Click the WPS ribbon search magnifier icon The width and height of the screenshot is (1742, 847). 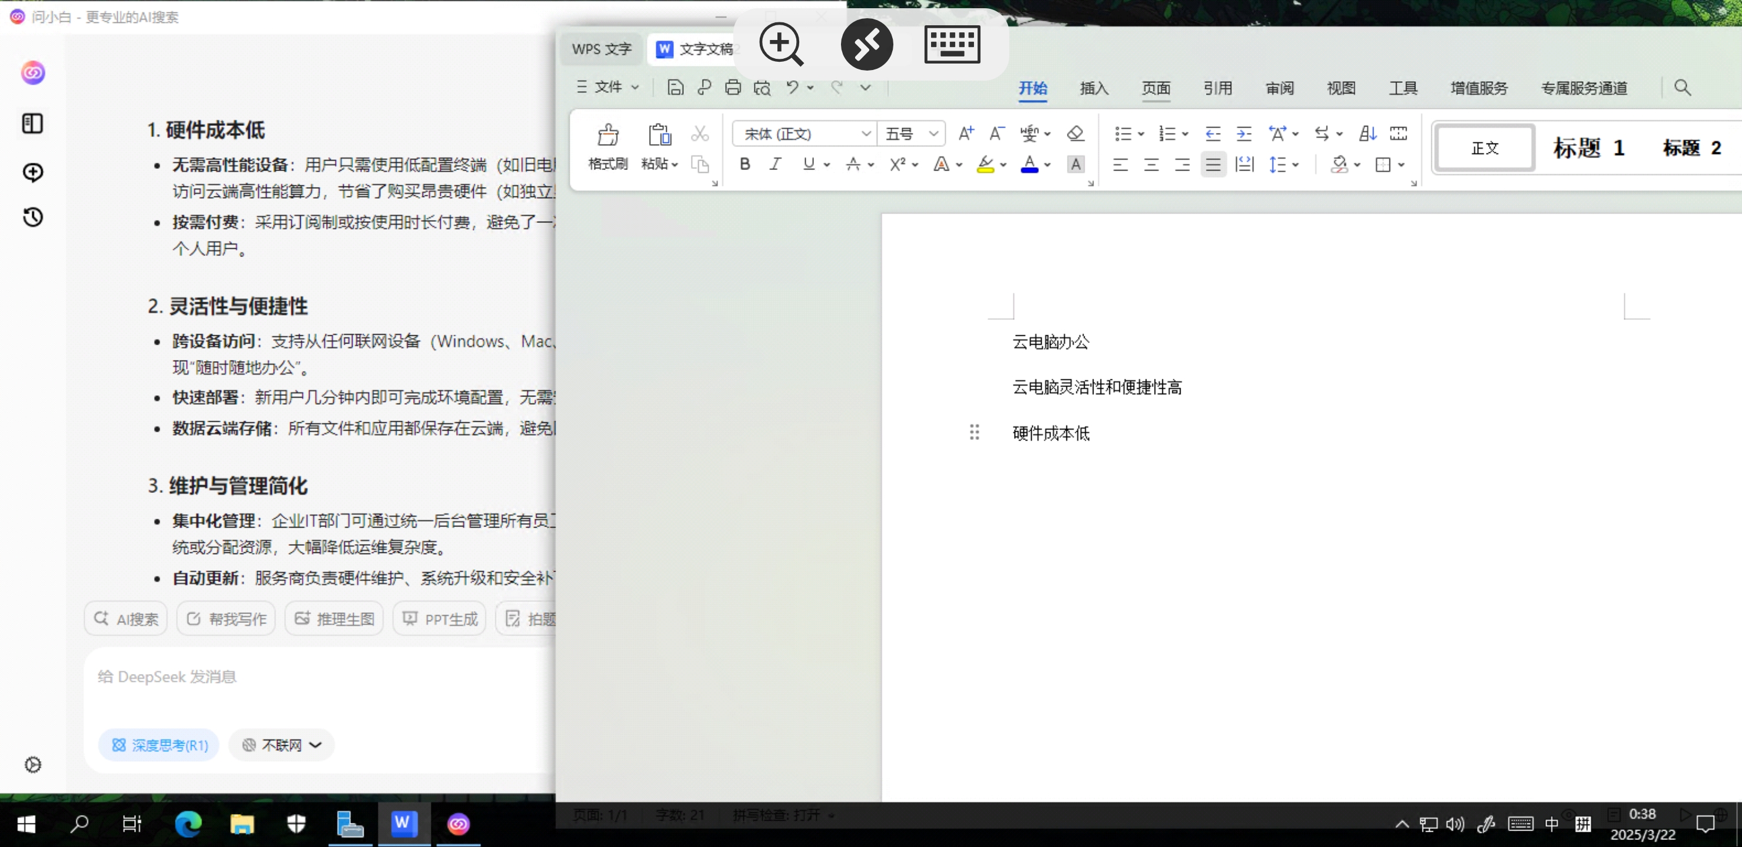click(1683, 87)
